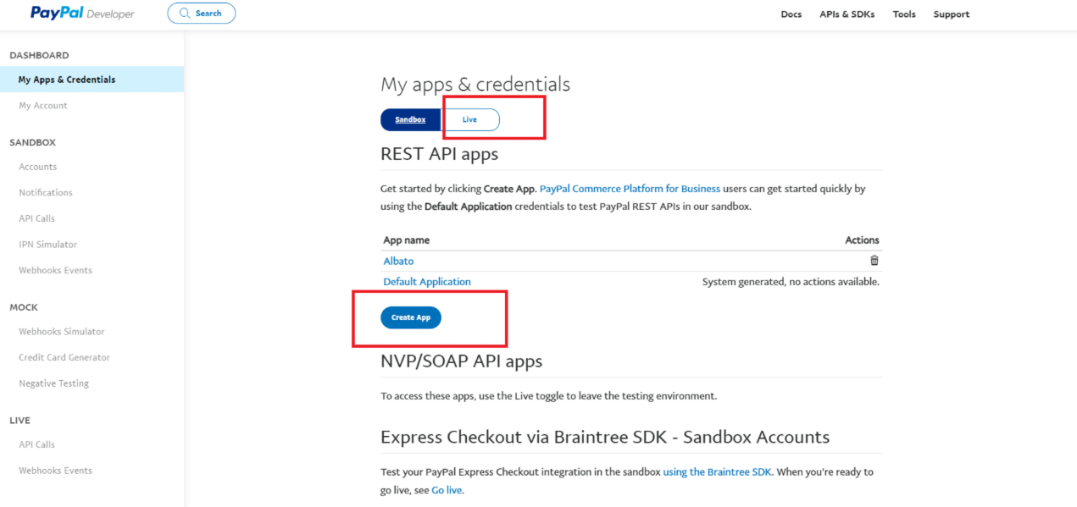1077x507 pixels.
Task: Click the PayPal Developer logo
Action: 82,14
